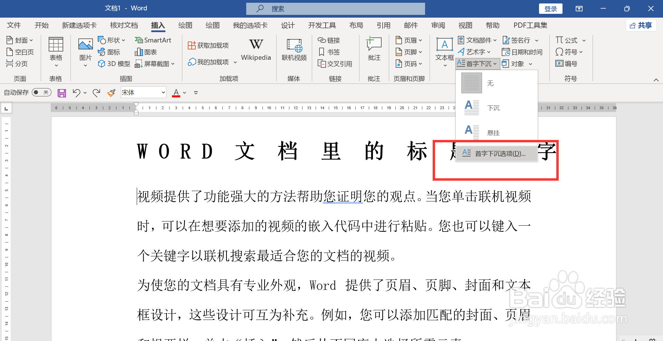This screenshot has width=663, height=341.
Task: Open SmartArt insertion tool
Action: 153,40
